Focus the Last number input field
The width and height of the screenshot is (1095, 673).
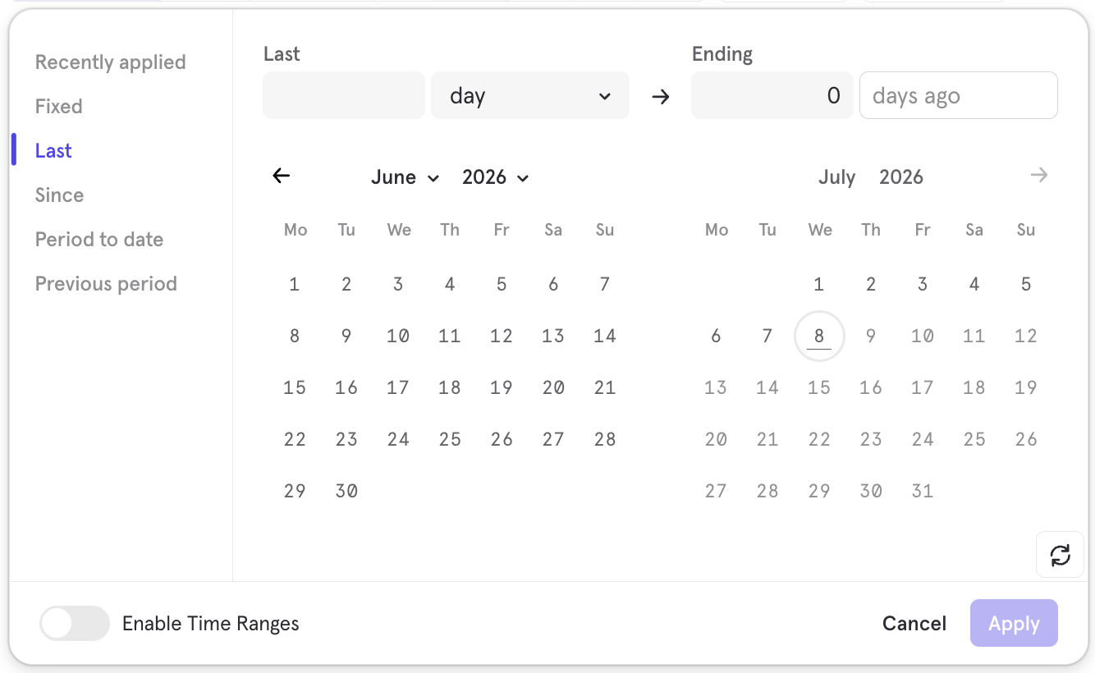point(344,96)
